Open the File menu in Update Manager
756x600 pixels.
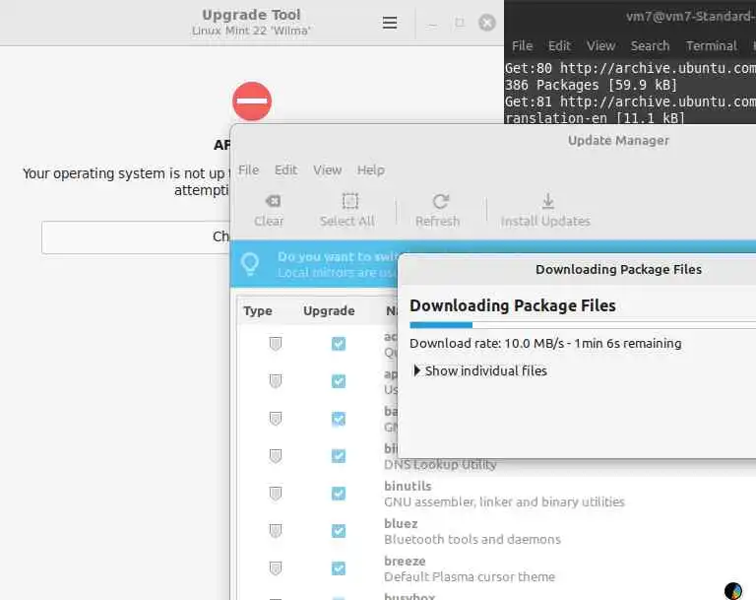click(248, 169)
